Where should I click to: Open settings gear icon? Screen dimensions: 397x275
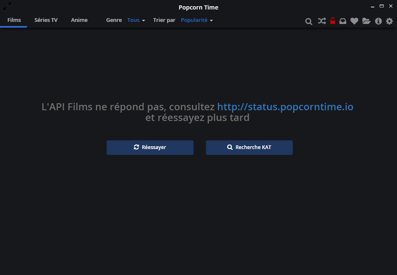click(390, 21)
